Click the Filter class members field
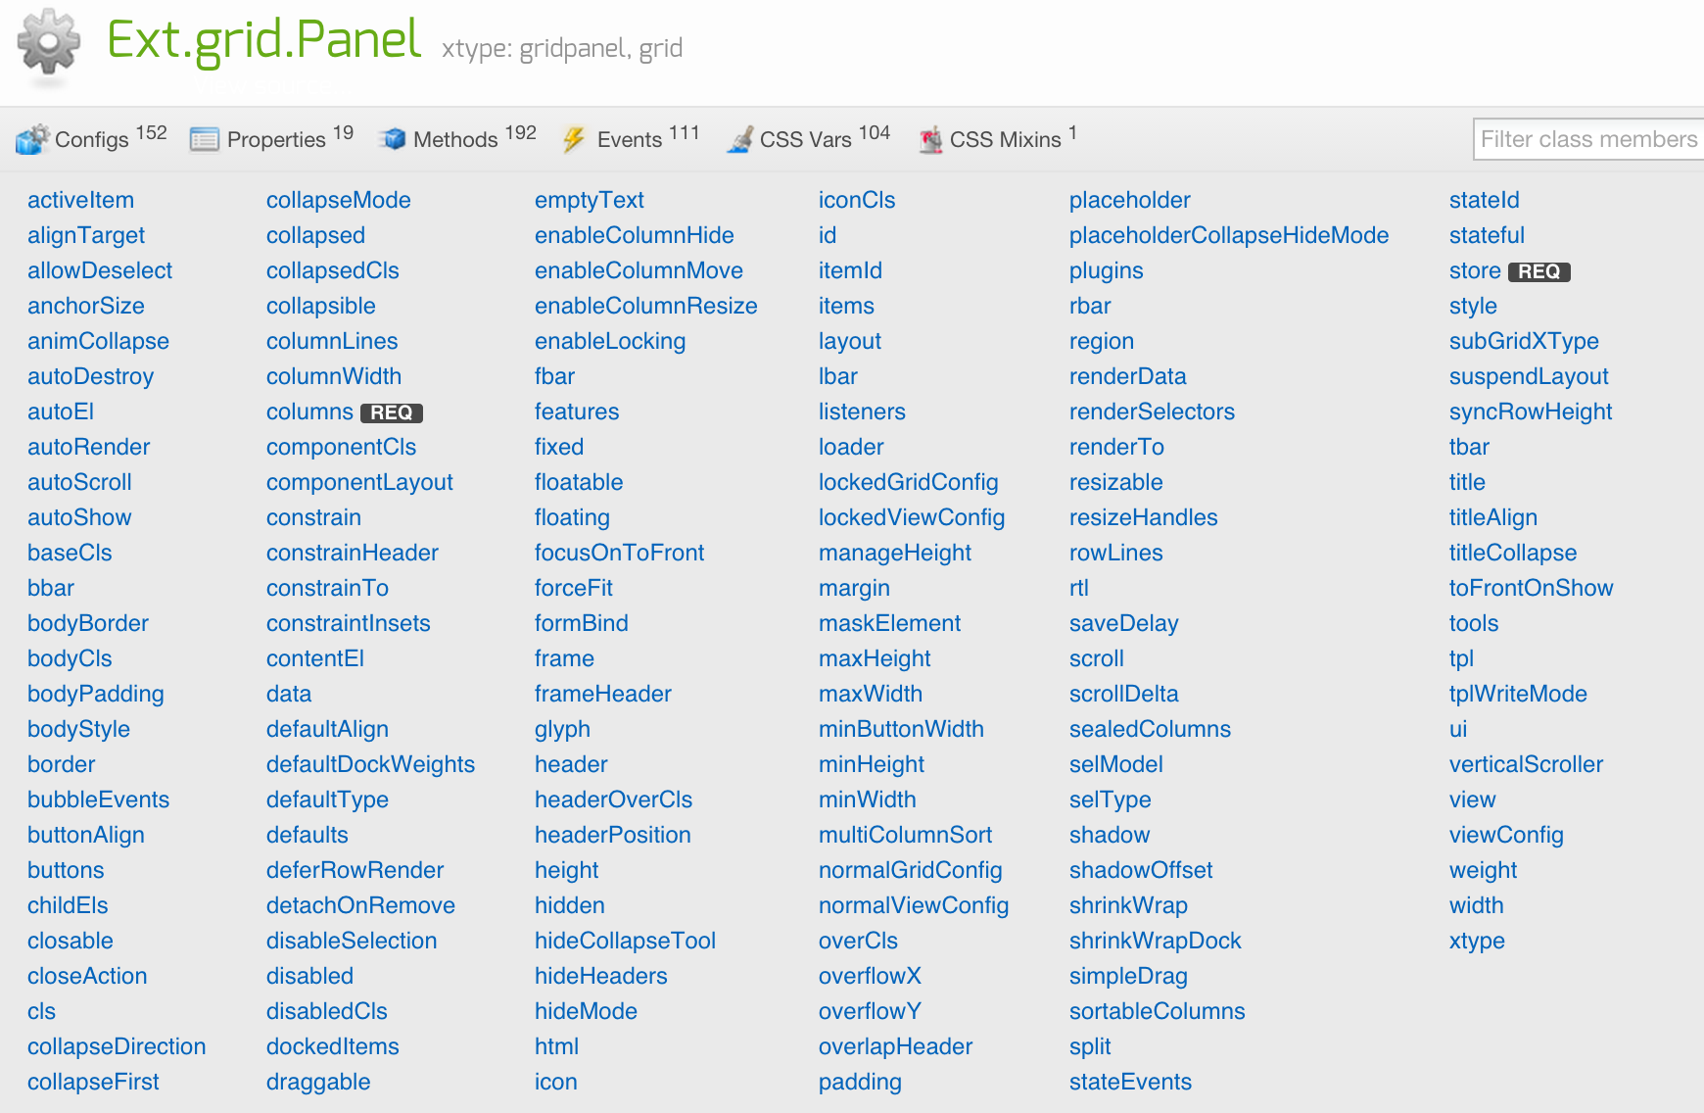Screen dimensions: 1704x1113 [1586, 139]
